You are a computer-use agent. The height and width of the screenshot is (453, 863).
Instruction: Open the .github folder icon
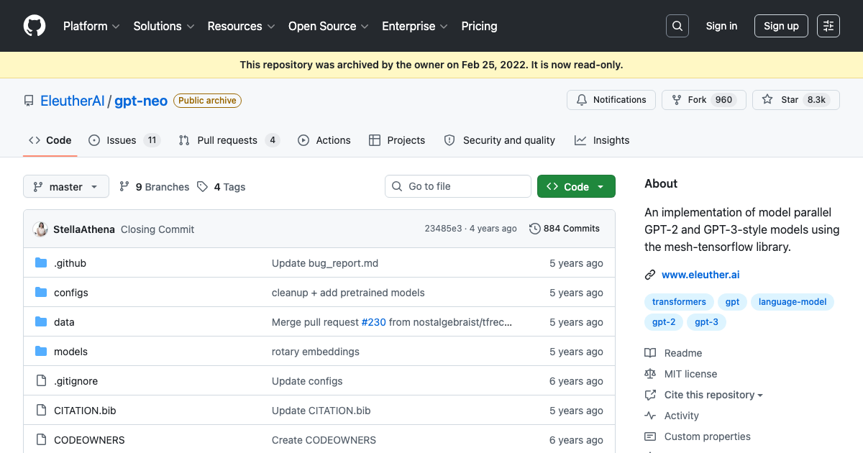point(41,263)
